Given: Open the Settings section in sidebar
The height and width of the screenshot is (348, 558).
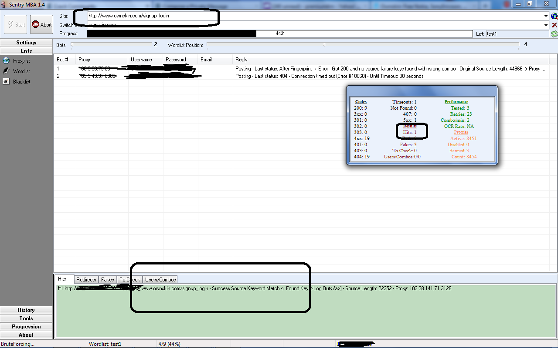Looking at the screenshot, I should [26, 43].
